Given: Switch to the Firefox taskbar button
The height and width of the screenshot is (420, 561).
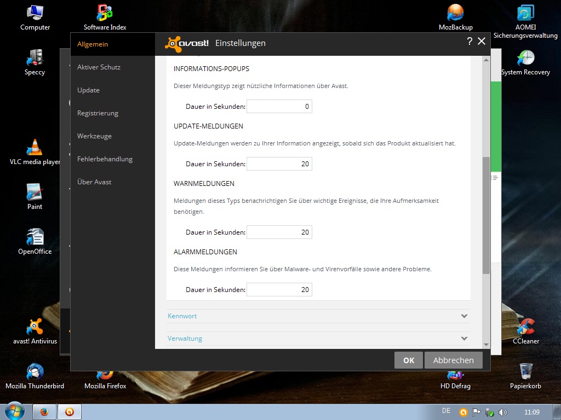Looking at the screenshot, I should click(44, 412).
